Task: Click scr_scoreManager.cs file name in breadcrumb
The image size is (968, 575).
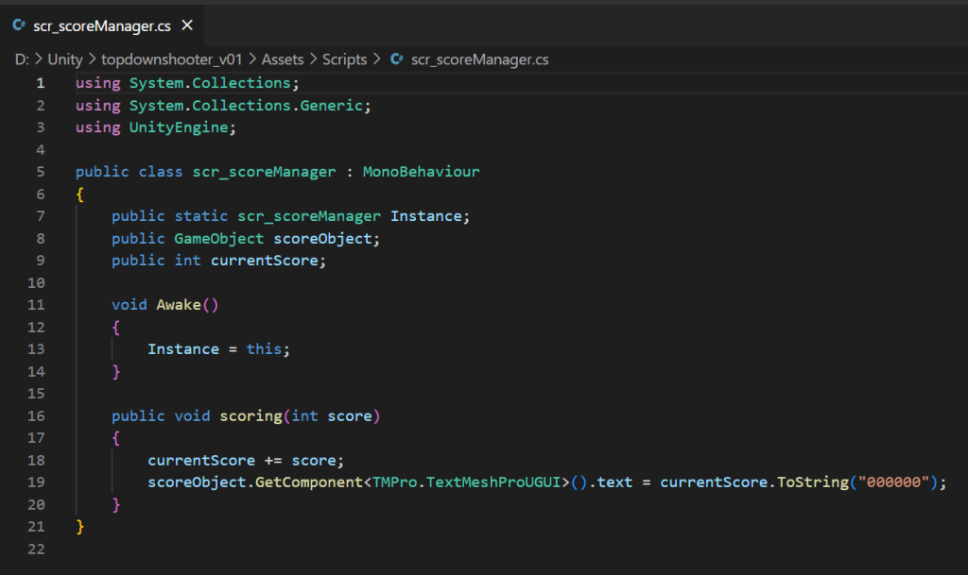Action: pos(479,59)
